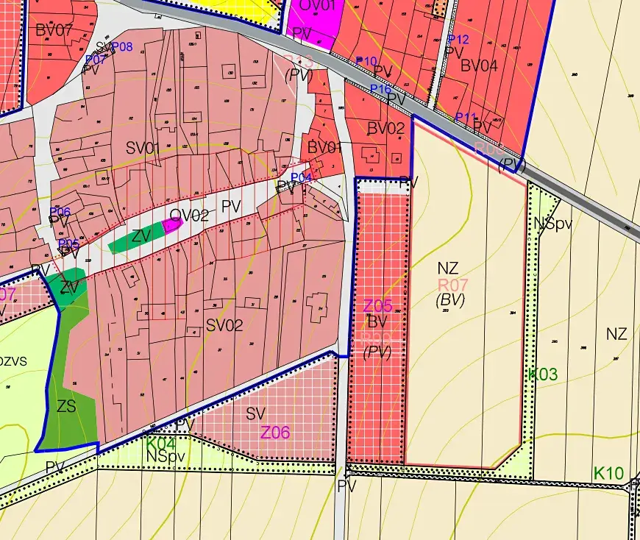Select the BV01 zone label
This screenshot has width=640, height=540.
coord(325,148)
